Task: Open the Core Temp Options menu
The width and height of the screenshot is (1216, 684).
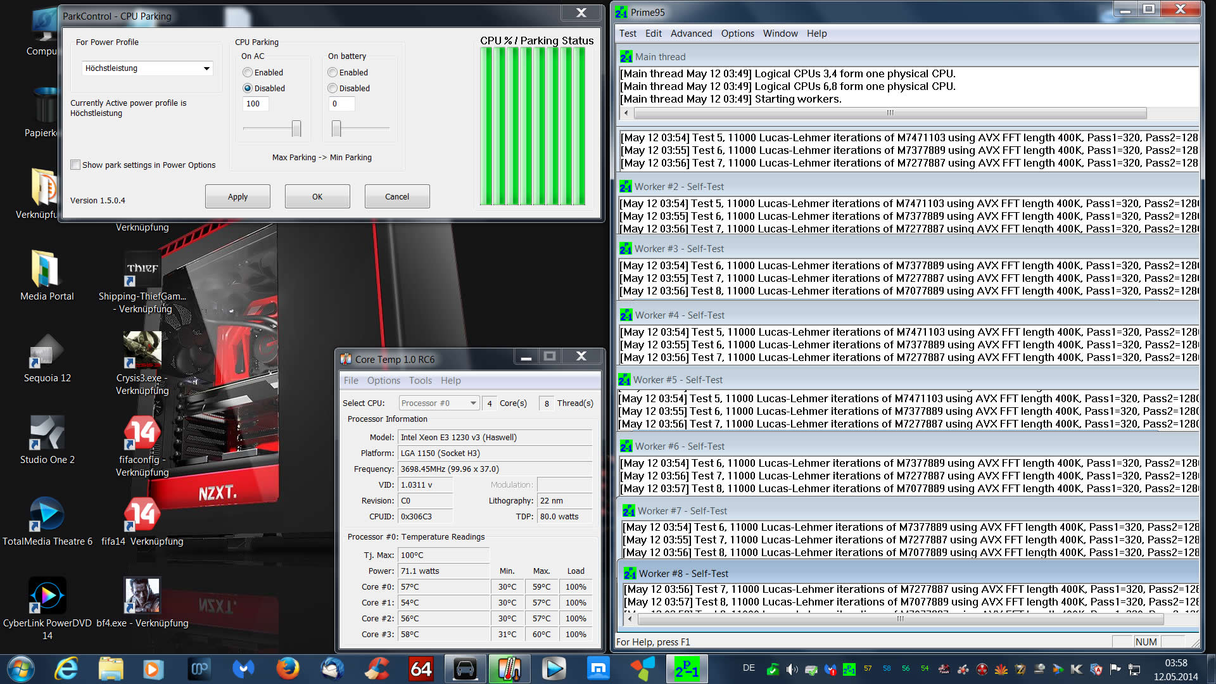Action: 383,381
